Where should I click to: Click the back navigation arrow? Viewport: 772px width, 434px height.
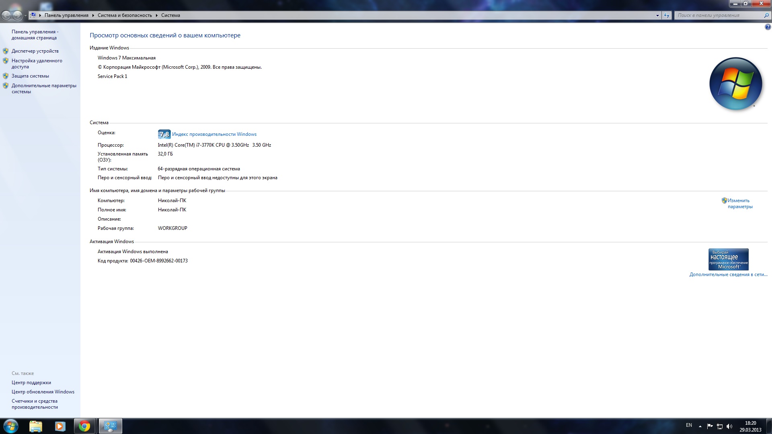(x=6, y=15)
